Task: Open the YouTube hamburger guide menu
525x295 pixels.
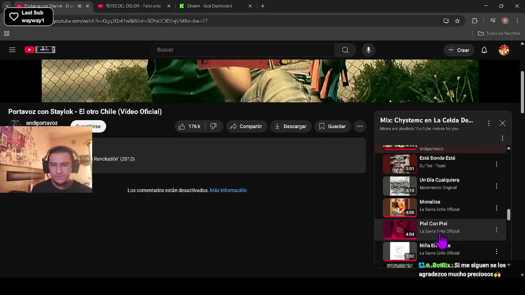Action: tap(12, 50)
